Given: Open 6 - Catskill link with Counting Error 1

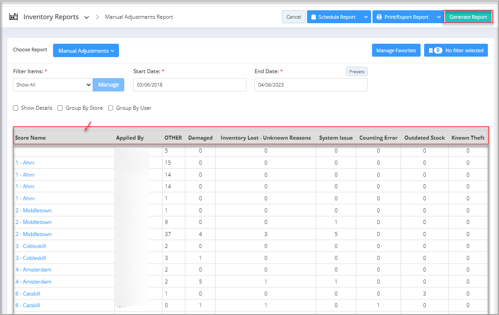Looking at the screenshot, I should (28, 306).
